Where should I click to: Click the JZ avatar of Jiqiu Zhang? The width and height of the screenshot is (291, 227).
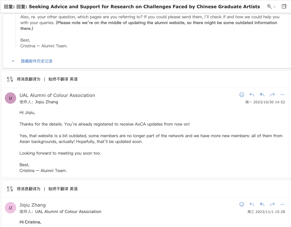coord(11,208)
